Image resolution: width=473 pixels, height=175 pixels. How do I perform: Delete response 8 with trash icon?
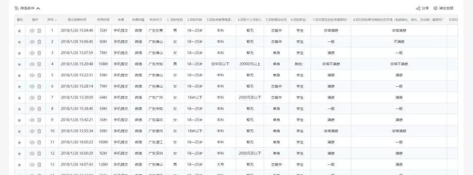(39, 109)
